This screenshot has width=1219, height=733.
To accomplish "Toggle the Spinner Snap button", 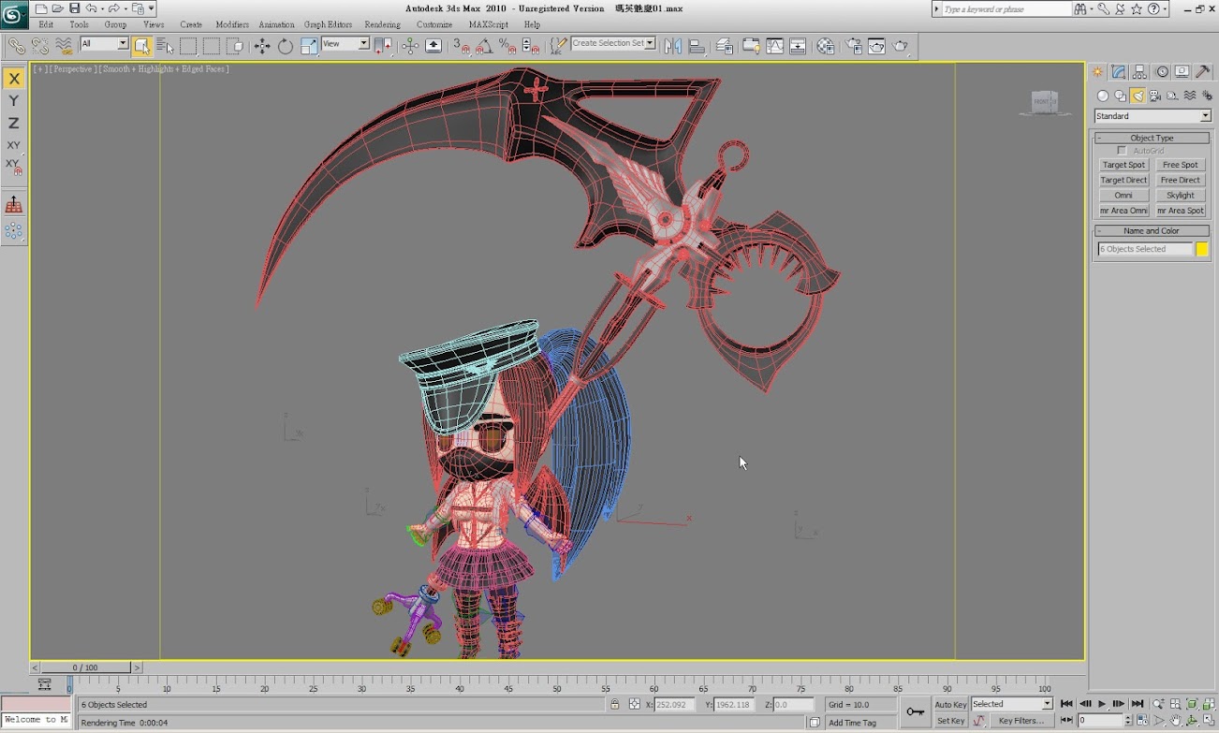I will [530, 45].
